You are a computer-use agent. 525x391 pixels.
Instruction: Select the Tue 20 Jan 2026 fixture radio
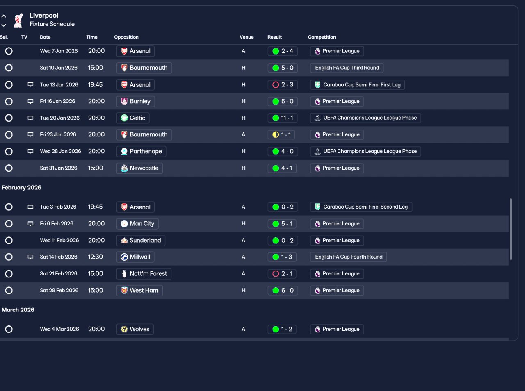pyautogui.click(x=9, y=118)
